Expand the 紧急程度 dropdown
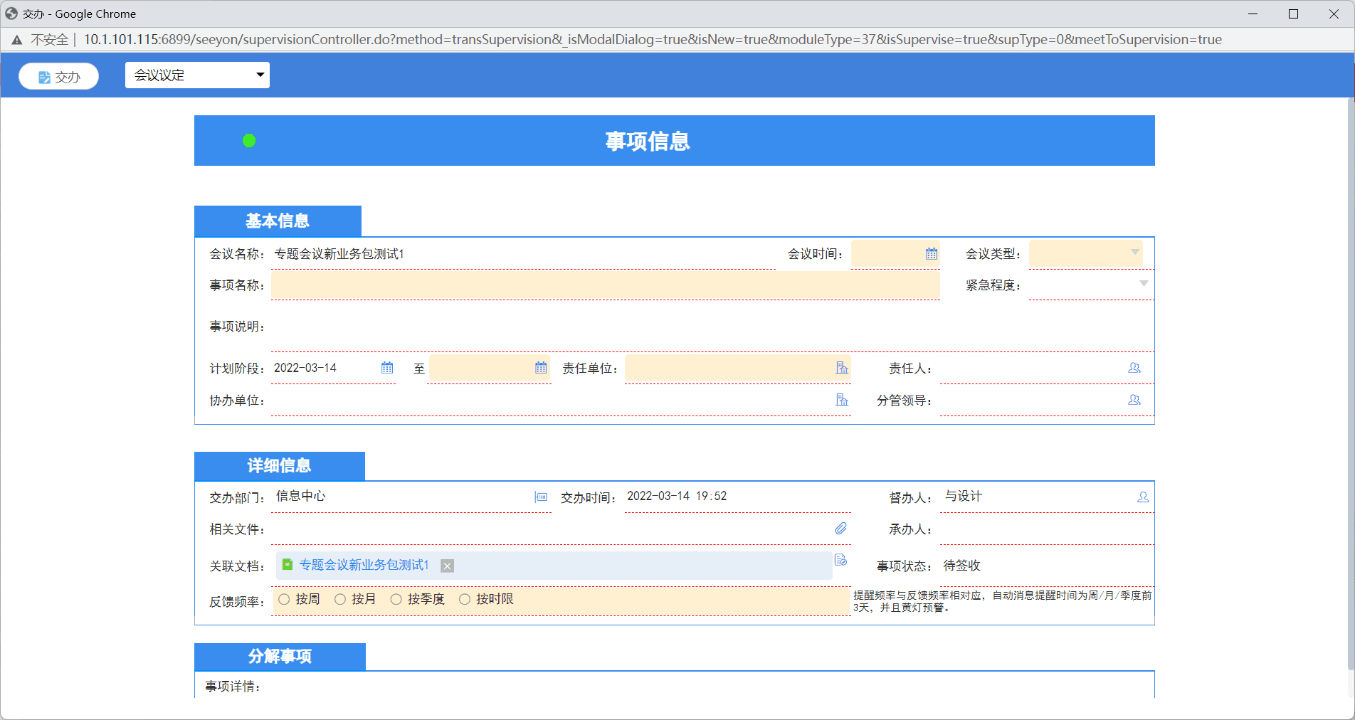Viewport: 1355px width, 720px height. [x=1143, y=283]
